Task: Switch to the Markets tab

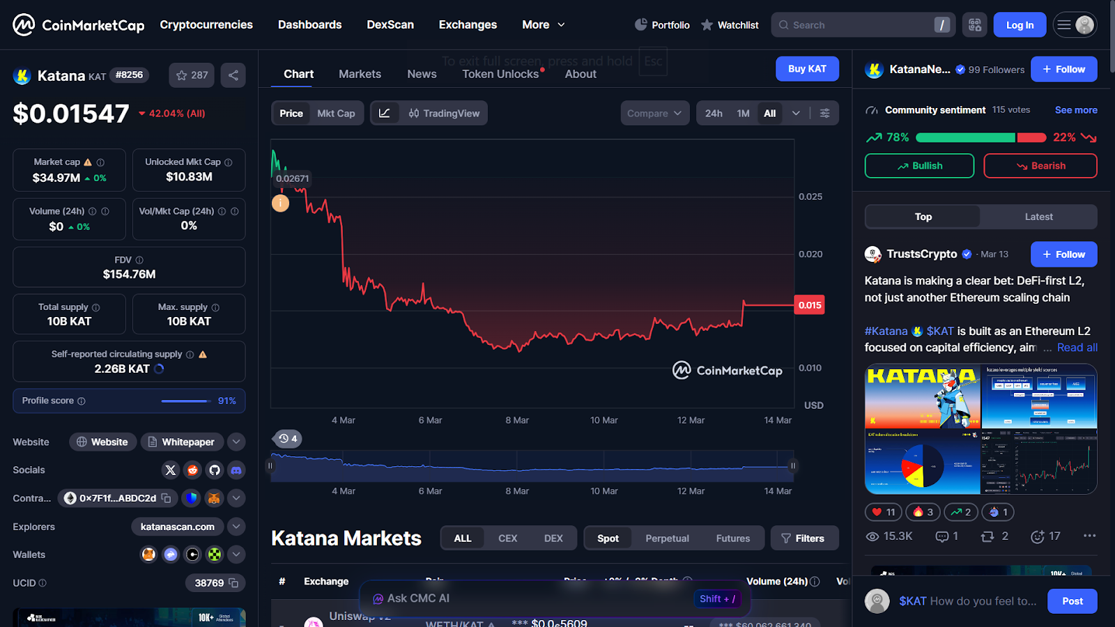Action: pyautogui.click(x=360, y=74)
